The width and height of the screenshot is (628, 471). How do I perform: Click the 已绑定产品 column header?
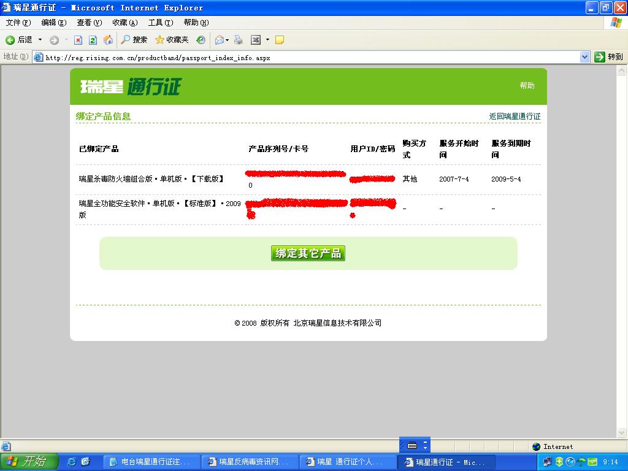[x=99, y=149]
